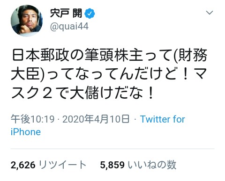Click the phrase 大儲けだな！
225x181 pixels.
pos(111,93)
